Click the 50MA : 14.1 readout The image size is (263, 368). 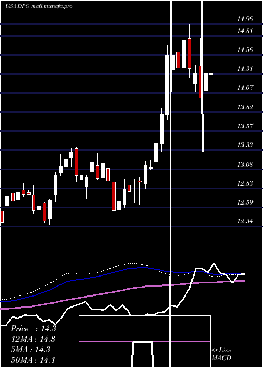[x=33, y=360]
